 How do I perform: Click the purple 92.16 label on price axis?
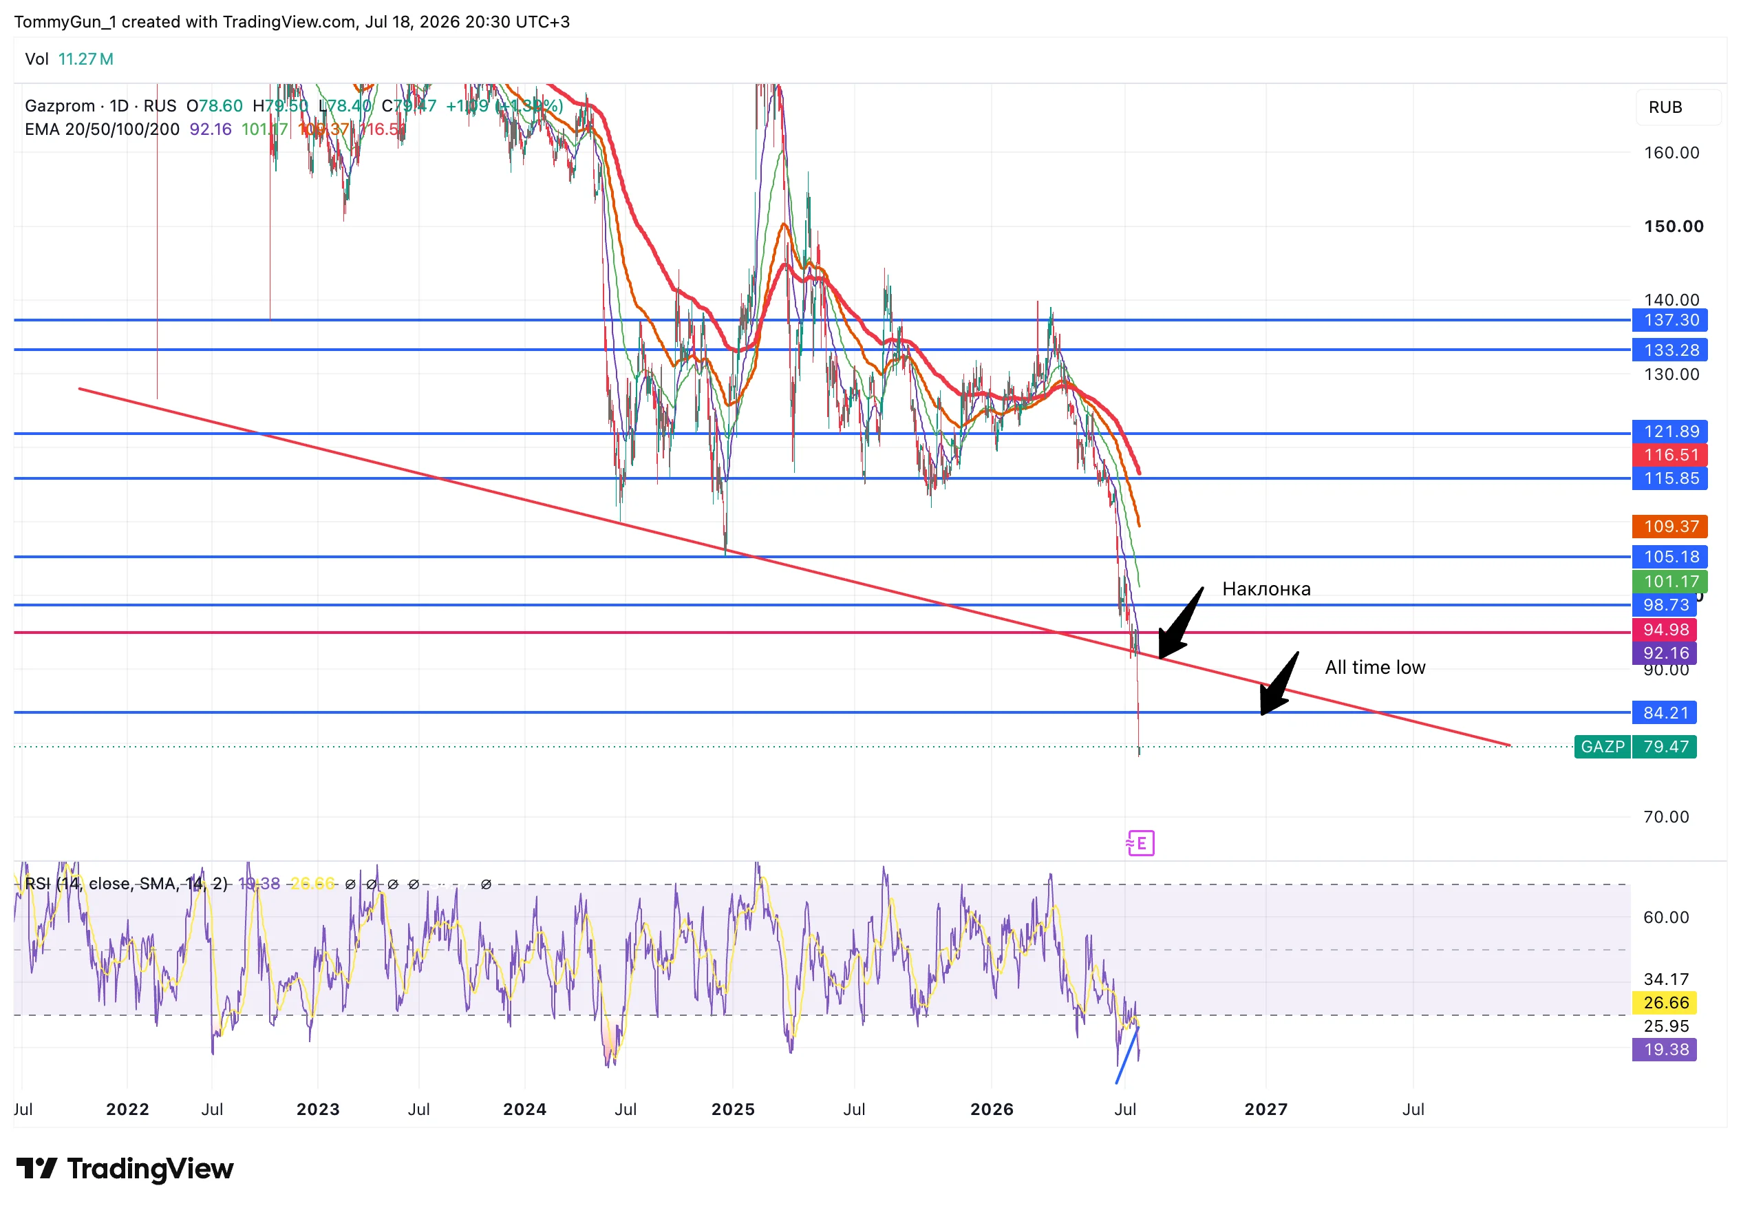click(x=1664, y=652)
